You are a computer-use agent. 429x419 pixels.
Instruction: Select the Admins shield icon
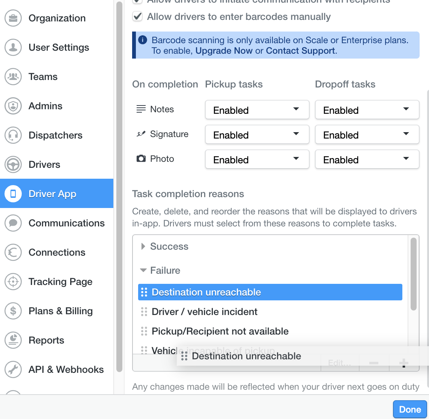click(13, 106)
